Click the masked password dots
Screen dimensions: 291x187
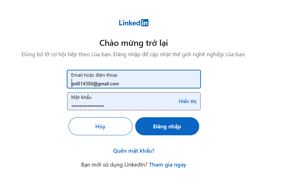88,106
